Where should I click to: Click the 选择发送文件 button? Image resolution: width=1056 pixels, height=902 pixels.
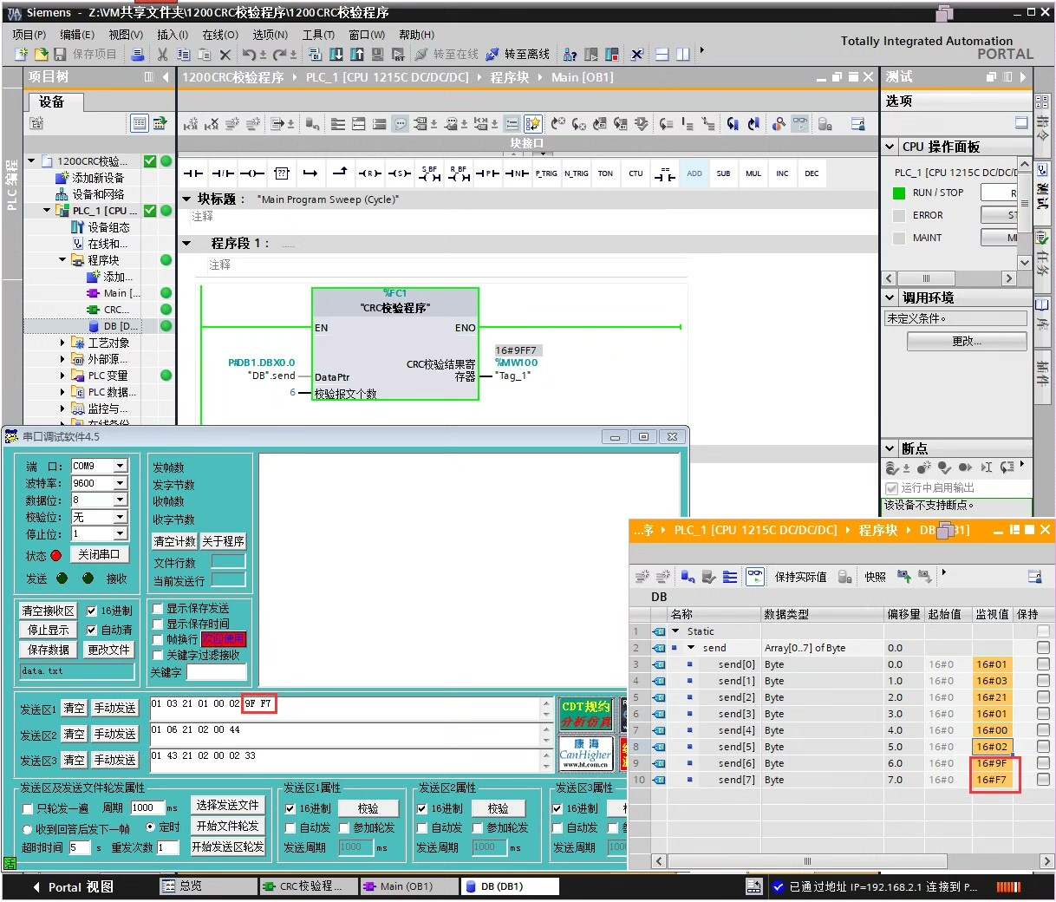click(x=227, y=805)
